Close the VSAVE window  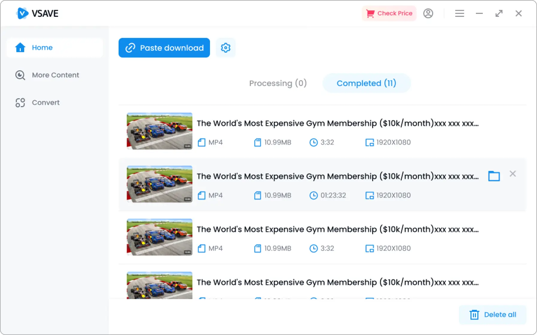click(x=519, y=13)
